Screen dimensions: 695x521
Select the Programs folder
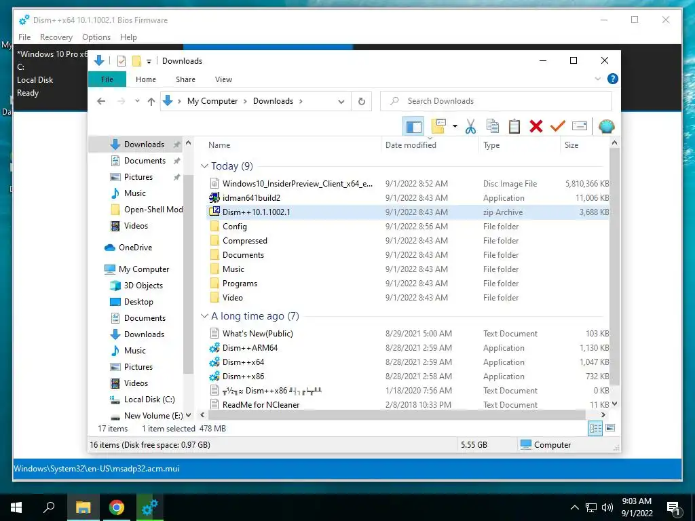[x=240, y=284]
